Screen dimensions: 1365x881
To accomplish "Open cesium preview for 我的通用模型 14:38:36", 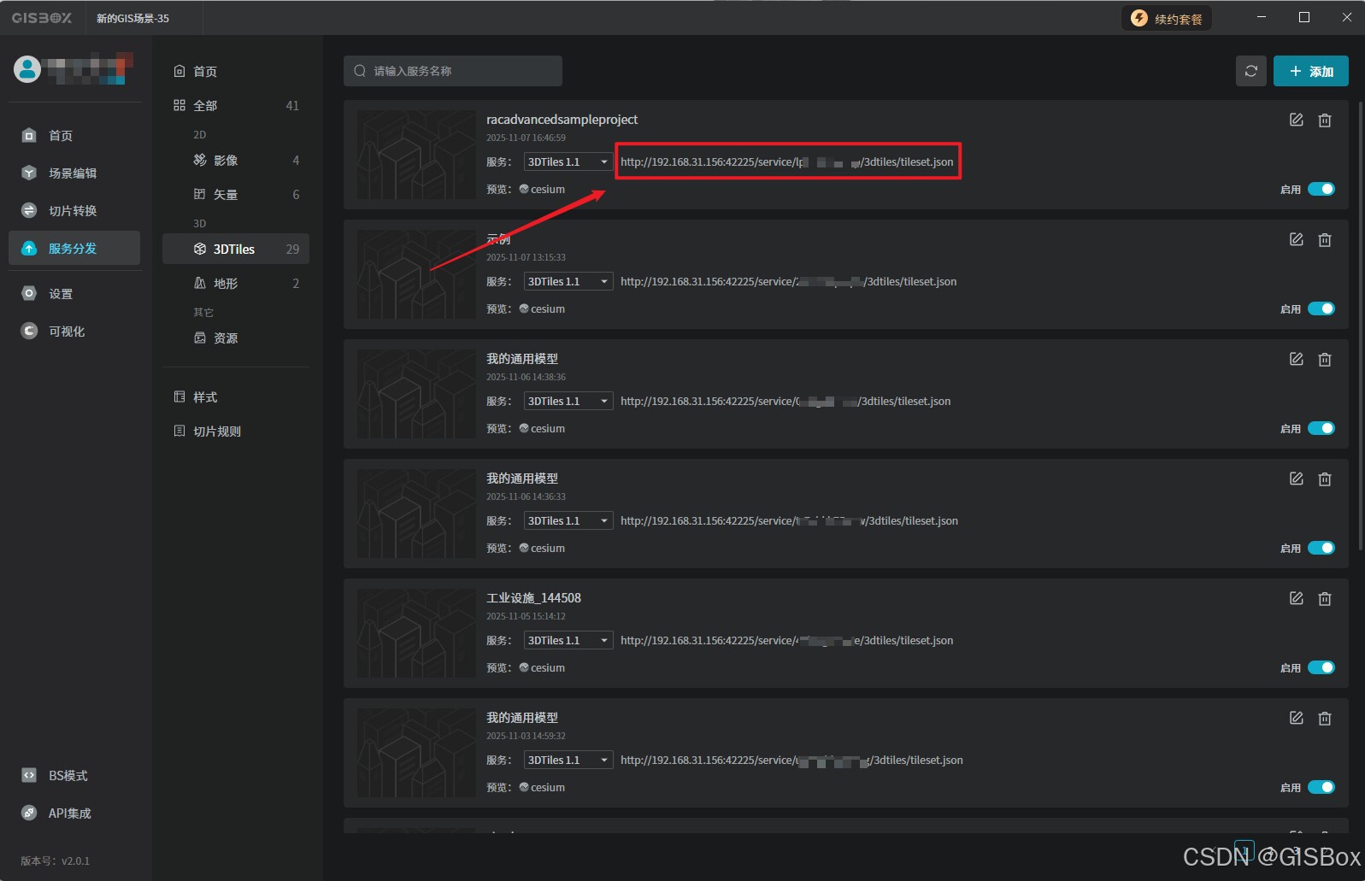I will click(x=542, y=428).
